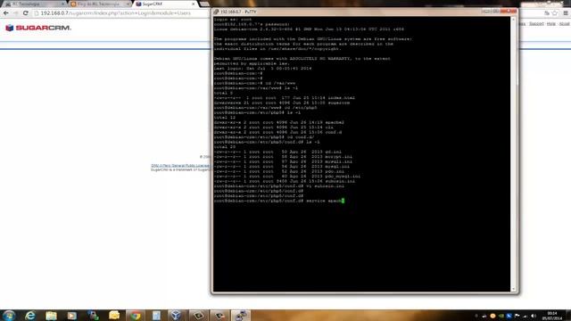
Task: Click the Chrome back arrow
Action: [6, 13]
